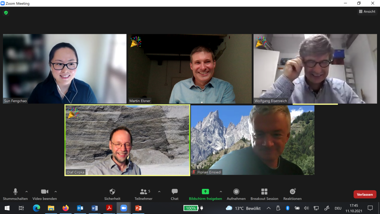Viewport: 380px width, 214px height.
Task: Open the Reaktionen emoji menu
Action: pos(292,194)
